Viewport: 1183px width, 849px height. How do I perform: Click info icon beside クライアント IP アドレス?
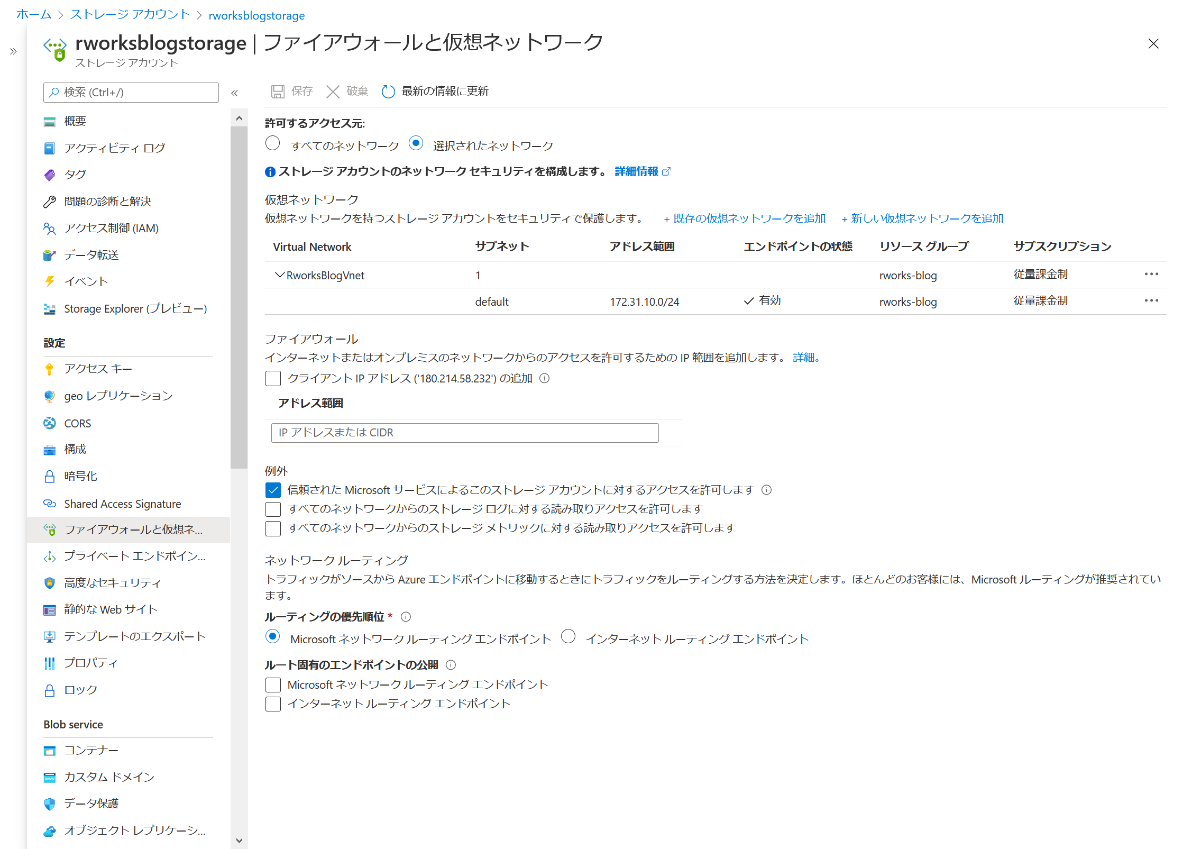click(545, 378)
